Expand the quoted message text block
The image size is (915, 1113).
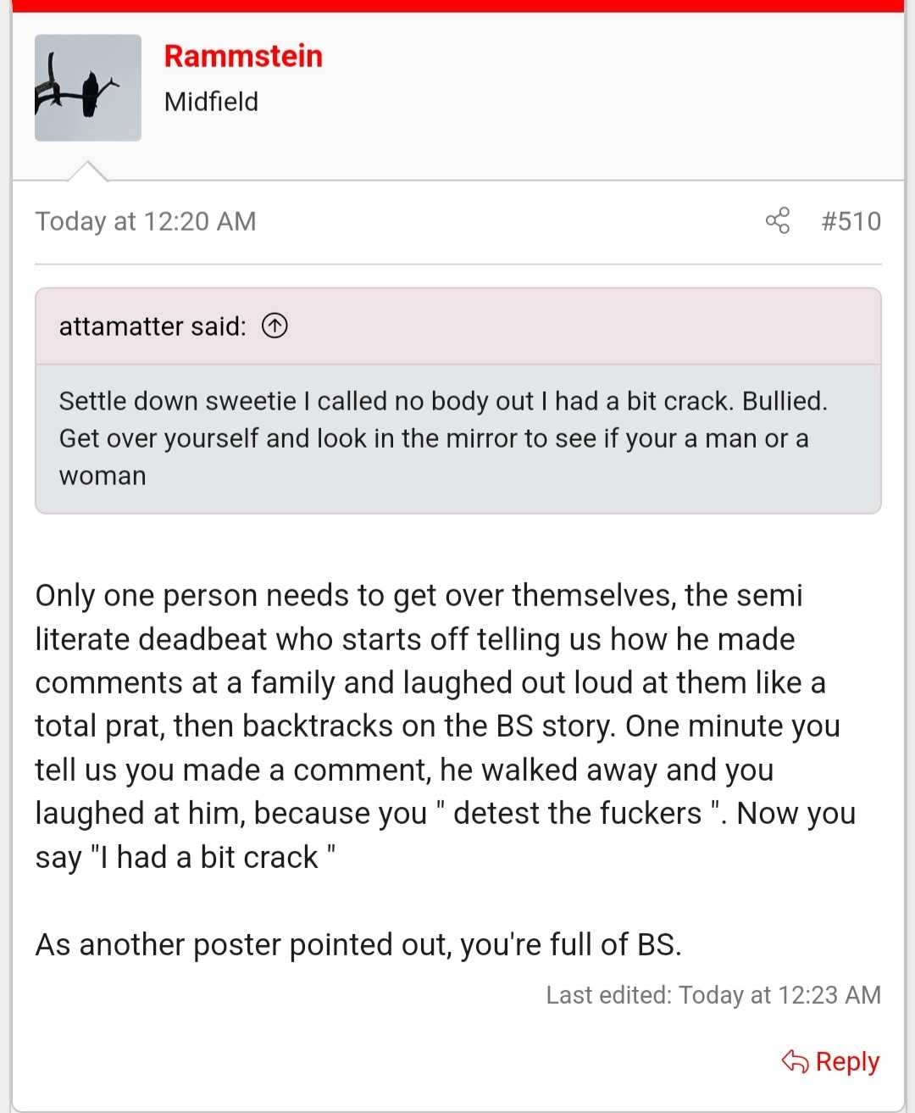point(458,439)
